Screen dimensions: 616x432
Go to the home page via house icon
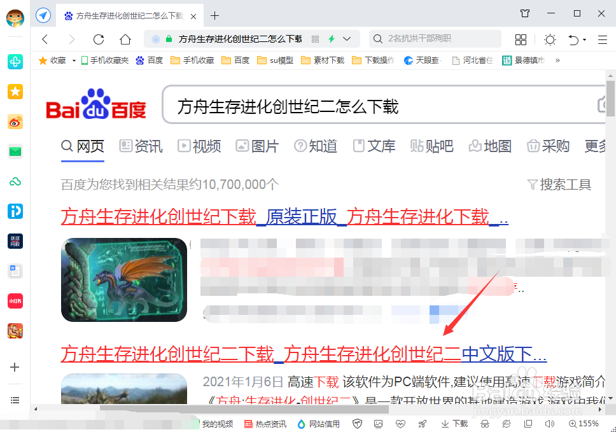coord(125,39)
